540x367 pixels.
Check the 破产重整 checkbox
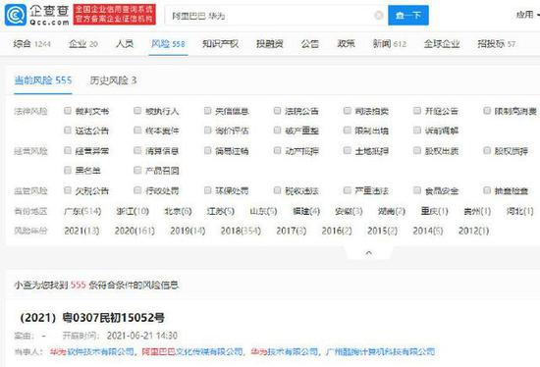[277, 131]
